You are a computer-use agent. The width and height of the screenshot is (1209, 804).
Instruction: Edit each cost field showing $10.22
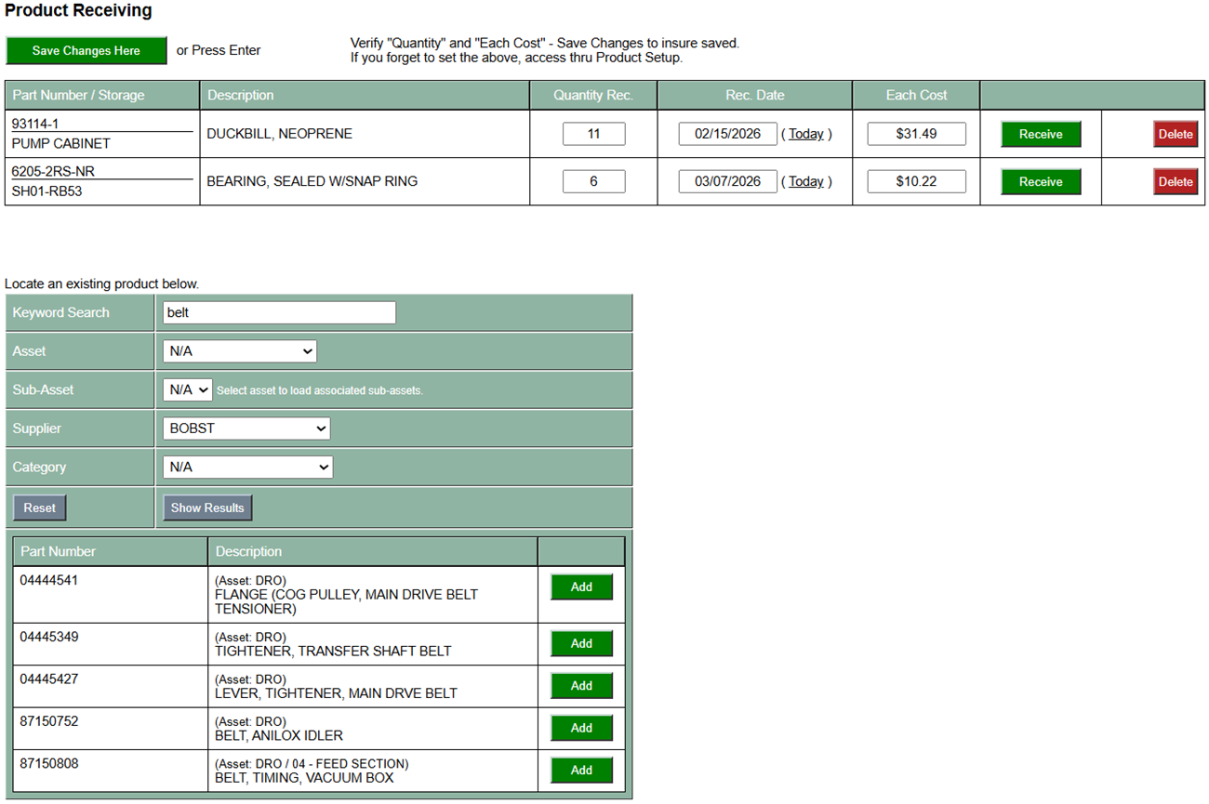(x=916, y=181)
